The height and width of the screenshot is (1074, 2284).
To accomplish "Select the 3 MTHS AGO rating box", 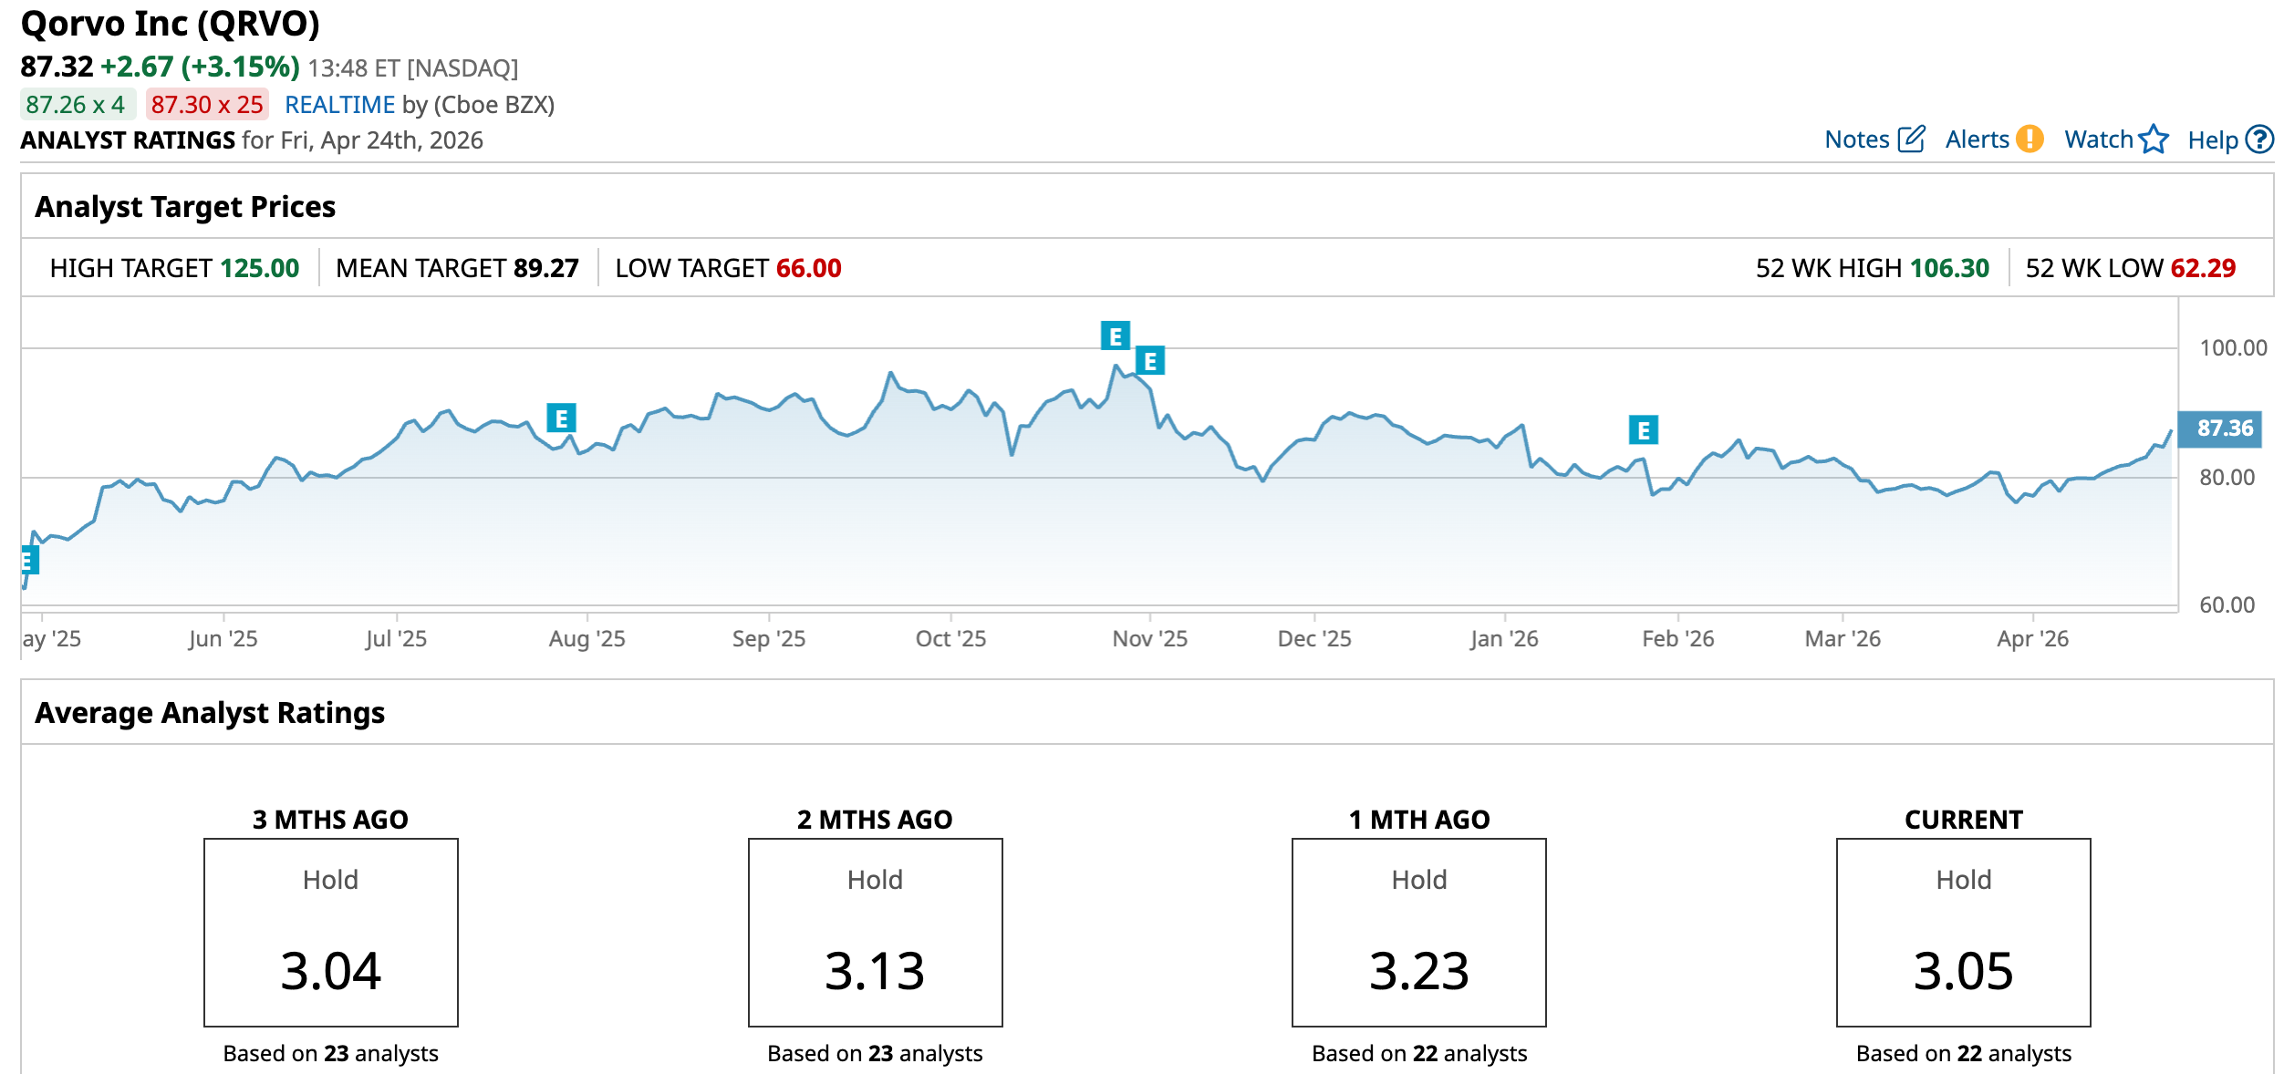I will (330, 932).
